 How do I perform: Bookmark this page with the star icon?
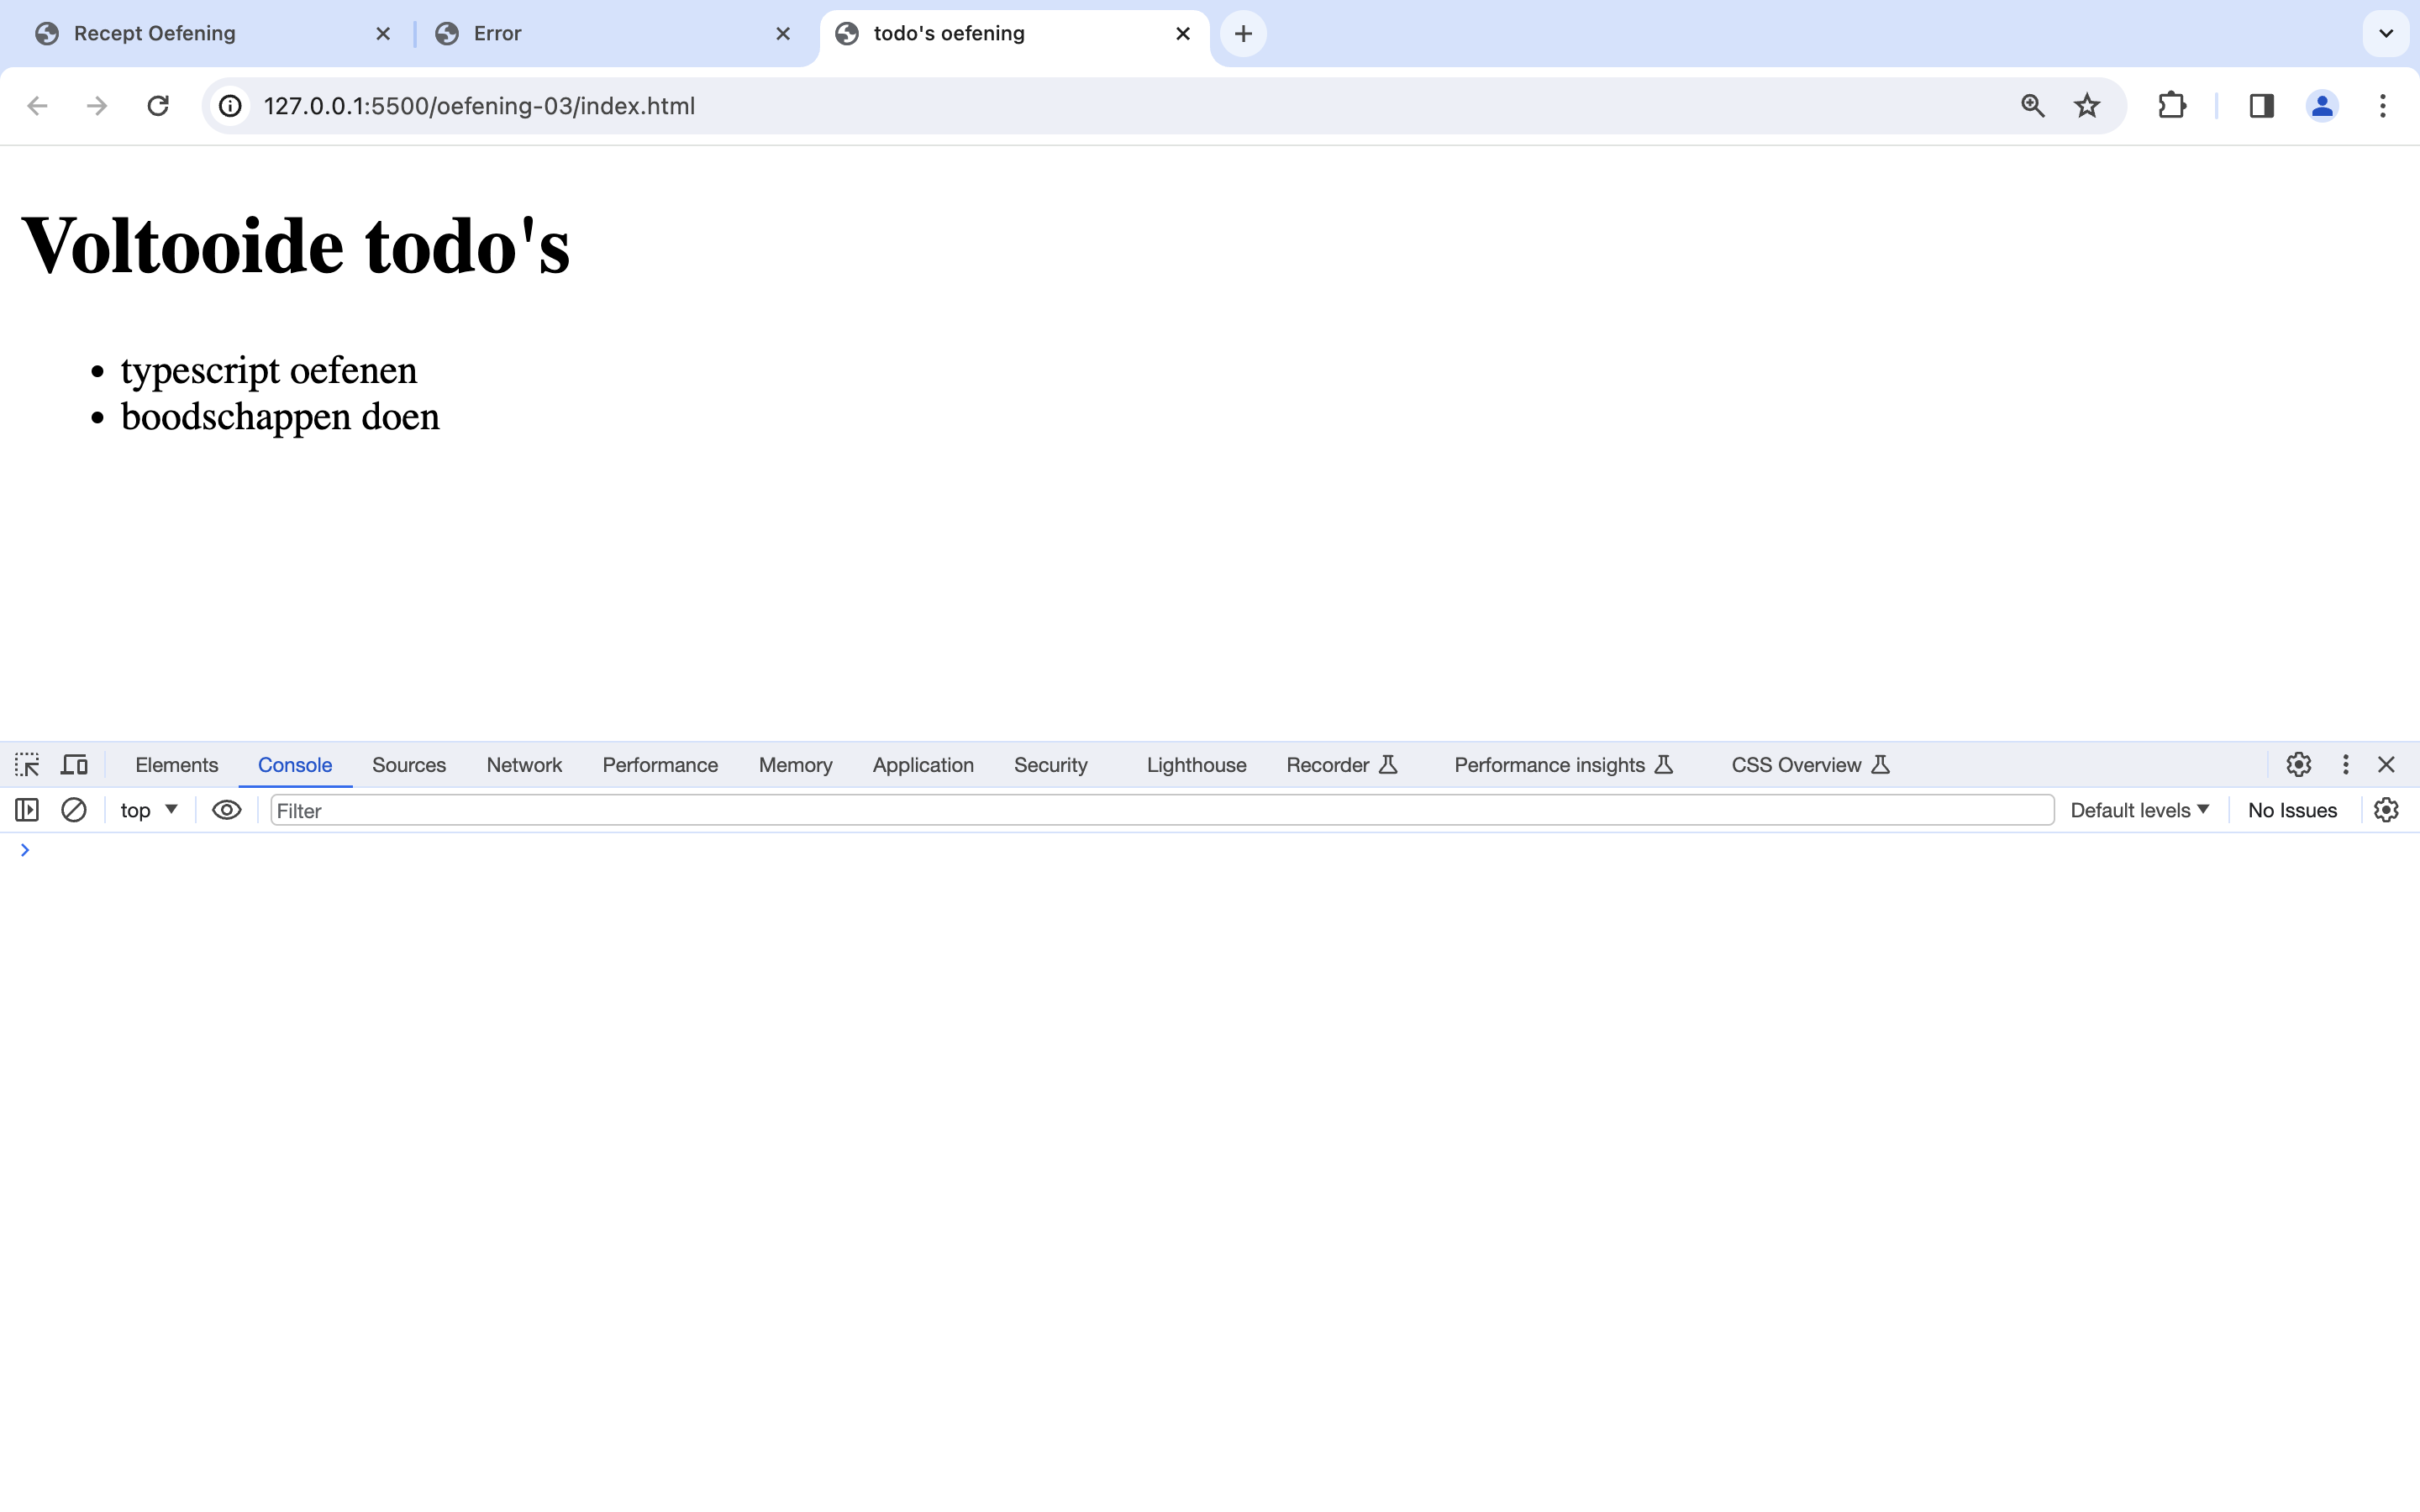pos(2087,106)
